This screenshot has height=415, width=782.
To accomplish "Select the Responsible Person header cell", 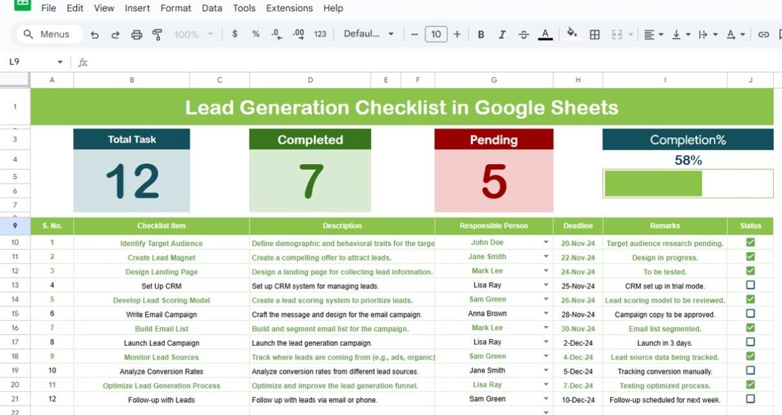I will [x=494, y=226].
